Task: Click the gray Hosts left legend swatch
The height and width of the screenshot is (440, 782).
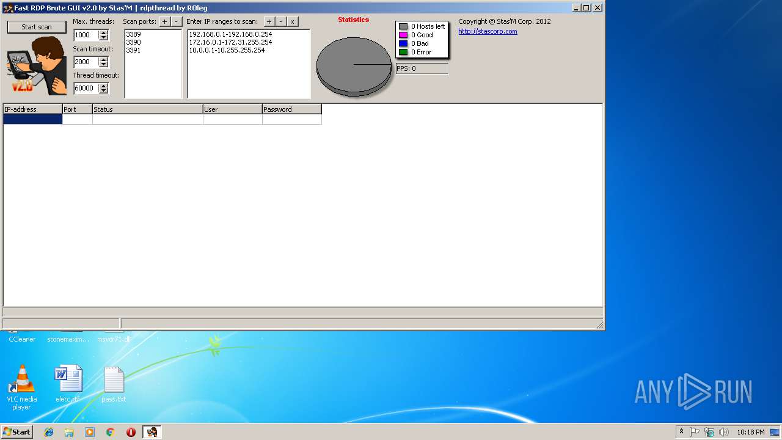Action: [403, 26]
